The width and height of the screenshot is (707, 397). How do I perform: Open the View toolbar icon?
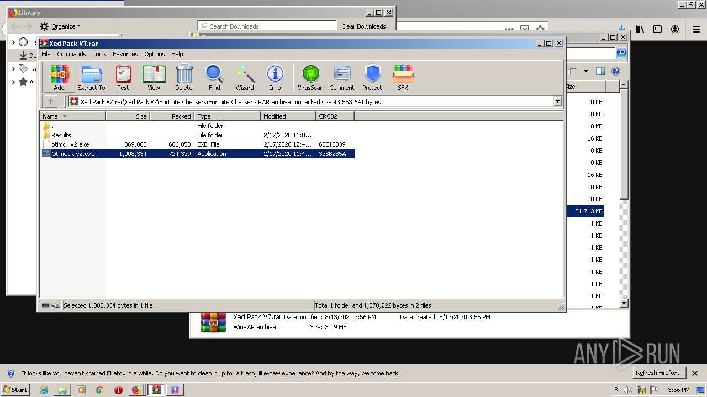(x=154, y=77)
